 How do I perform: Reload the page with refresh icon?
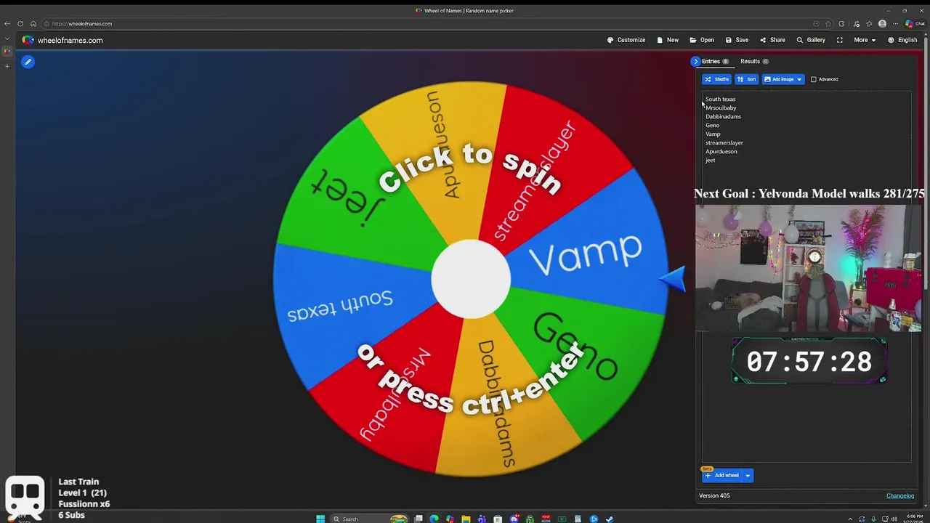click(20, 23)
